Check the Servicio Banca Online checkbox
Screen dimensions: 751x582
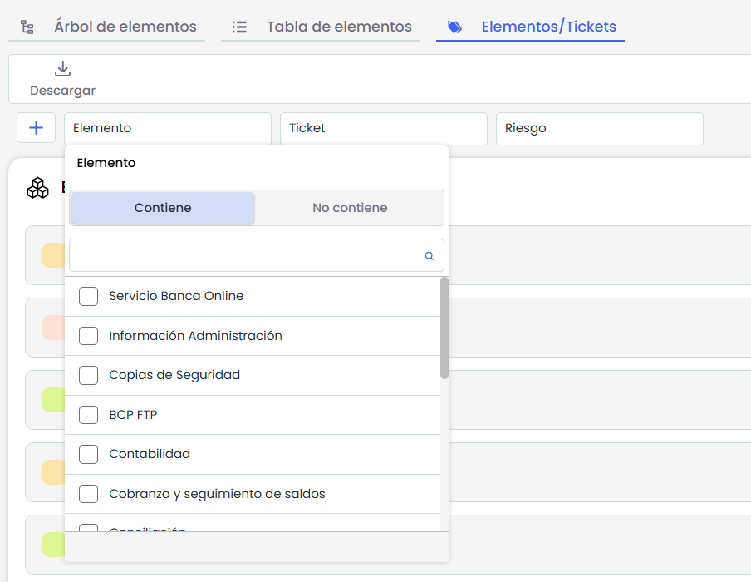[x=88, y=296]
